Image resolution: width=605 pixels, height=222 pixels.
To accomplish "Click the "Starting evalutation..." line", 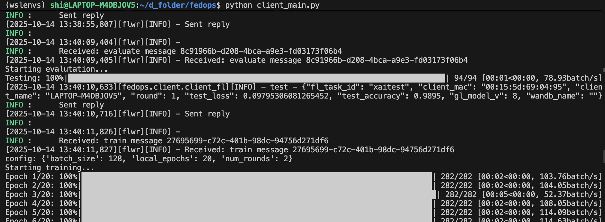I will tap(56, 69).
